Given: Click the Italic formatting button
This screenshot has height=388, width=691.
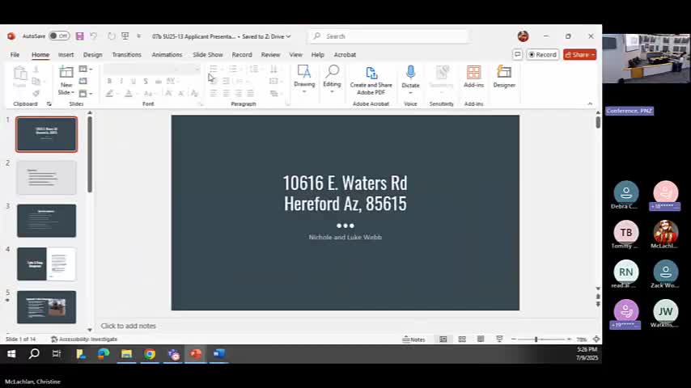Looking at the screenshot, I should coord(121,81).
